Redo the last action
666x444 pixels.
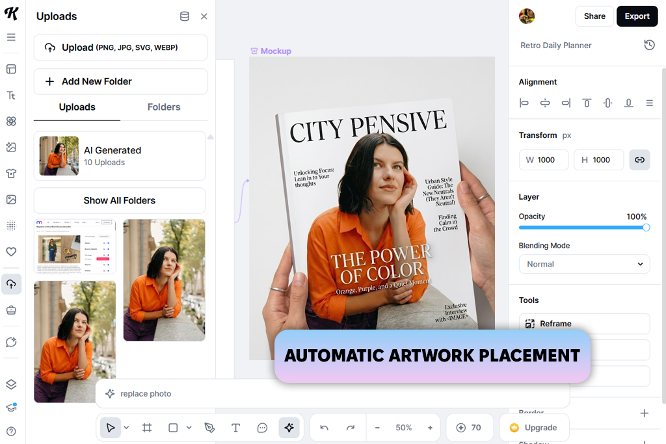click(x=351, y=428)
